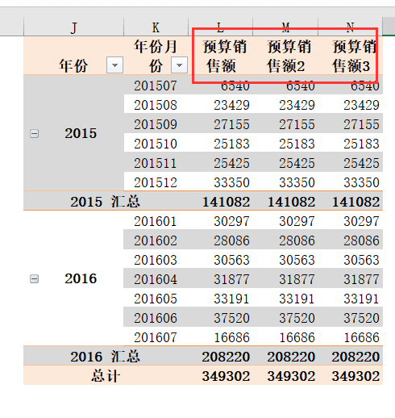Select 25183 in column N
The width and height of the screenshot is (395, 418).
(x=362, y=144)
